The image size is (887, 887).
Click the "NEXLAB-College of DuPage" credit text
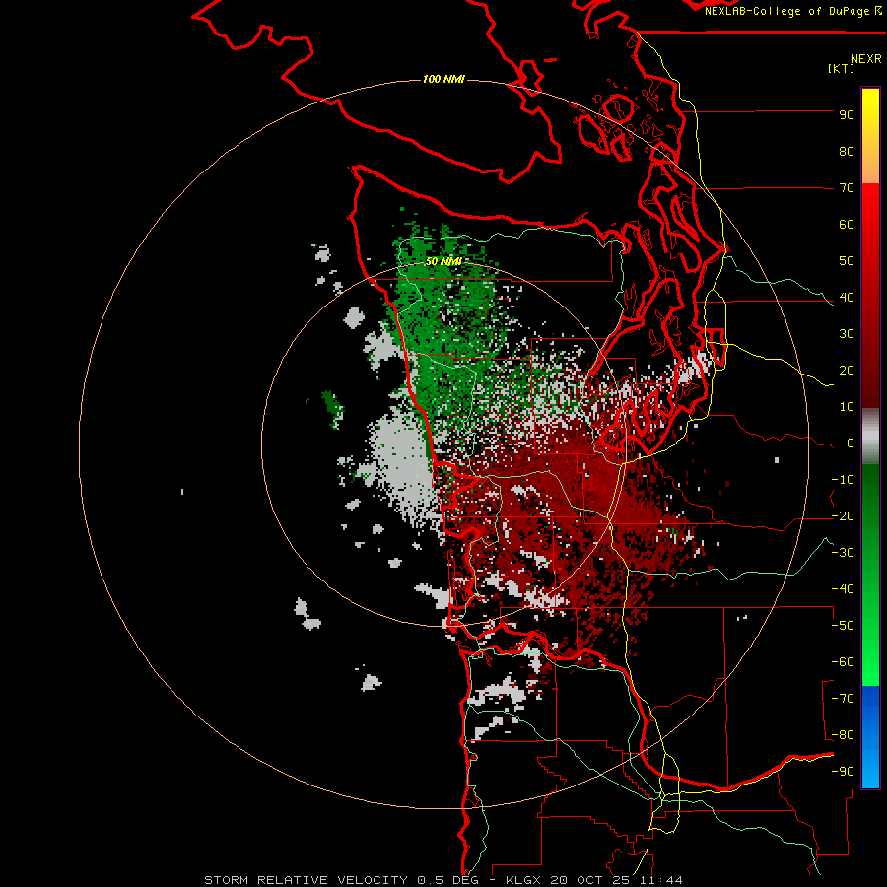click(x=786, y=11)
